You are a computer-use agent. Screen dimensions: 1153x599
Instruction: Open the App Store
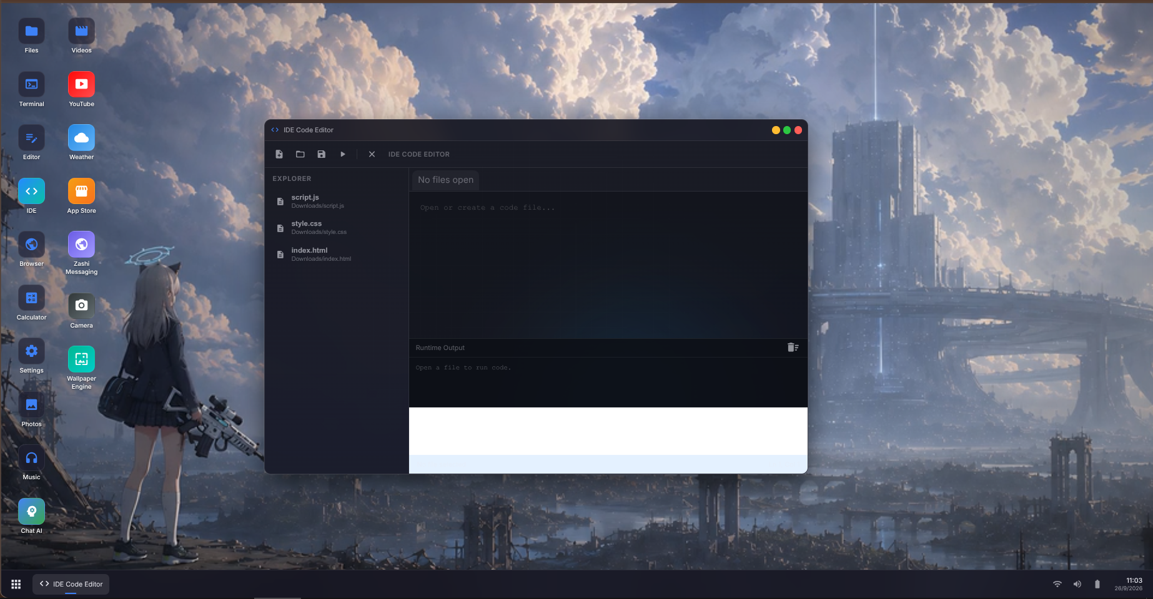[x=81, y=197]
